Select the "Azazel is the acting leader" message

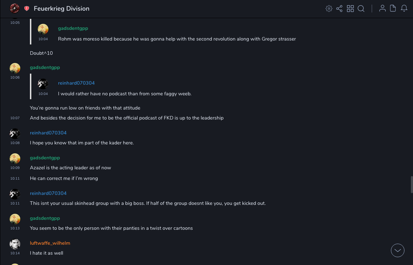point(70,168)
